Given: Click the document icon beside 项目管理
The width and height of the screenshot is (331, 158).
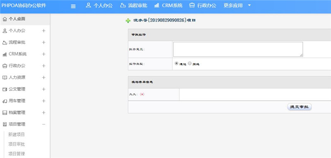Looking at the screenshot, I should 5,124.
